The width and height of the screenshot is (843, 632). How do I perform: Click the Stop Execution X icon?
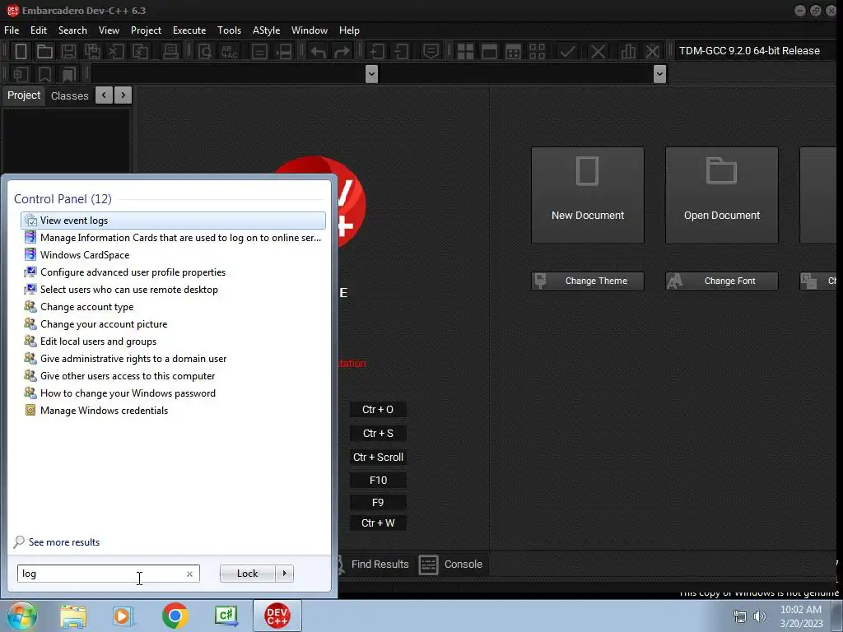pyautogui.click(x=598, y=51)
